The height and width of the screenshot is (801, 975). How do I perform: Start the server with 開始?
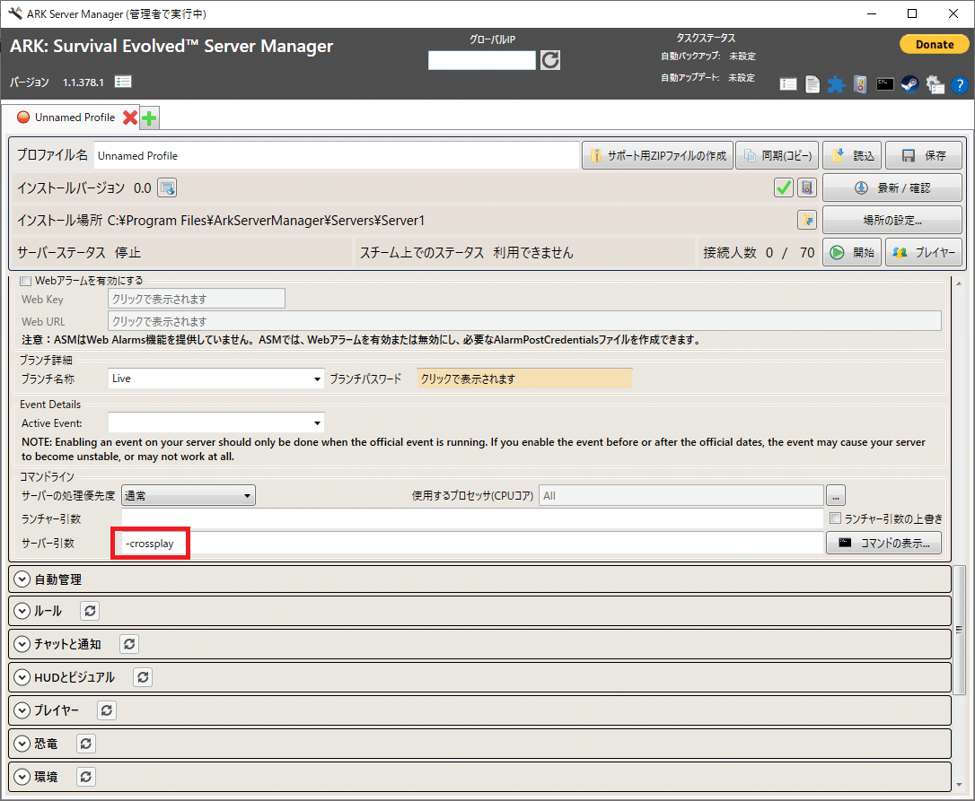click(852, 252)
